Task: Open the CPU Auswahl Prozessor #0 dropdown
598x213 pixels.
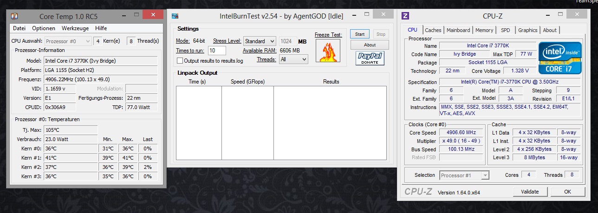Action: click(68, 41)
